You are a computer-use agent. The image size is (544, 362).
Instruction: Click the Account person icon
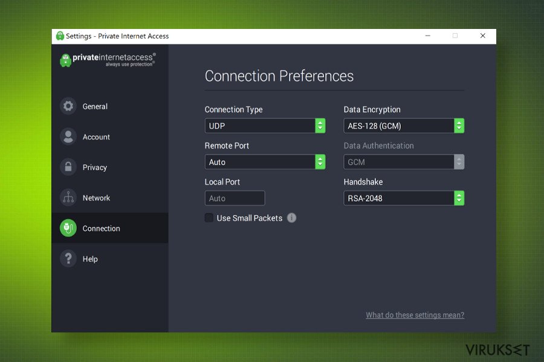pos(68,136)
